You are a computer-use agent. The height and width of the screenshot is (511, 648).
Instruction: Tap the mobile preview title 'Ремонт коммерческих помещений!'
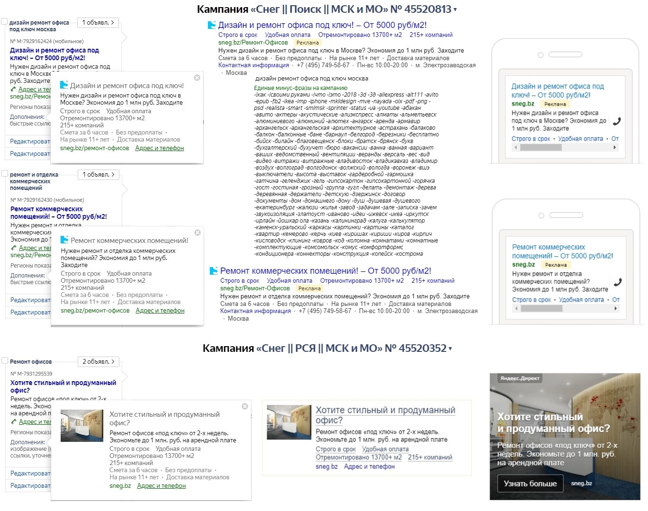[562, 251]
